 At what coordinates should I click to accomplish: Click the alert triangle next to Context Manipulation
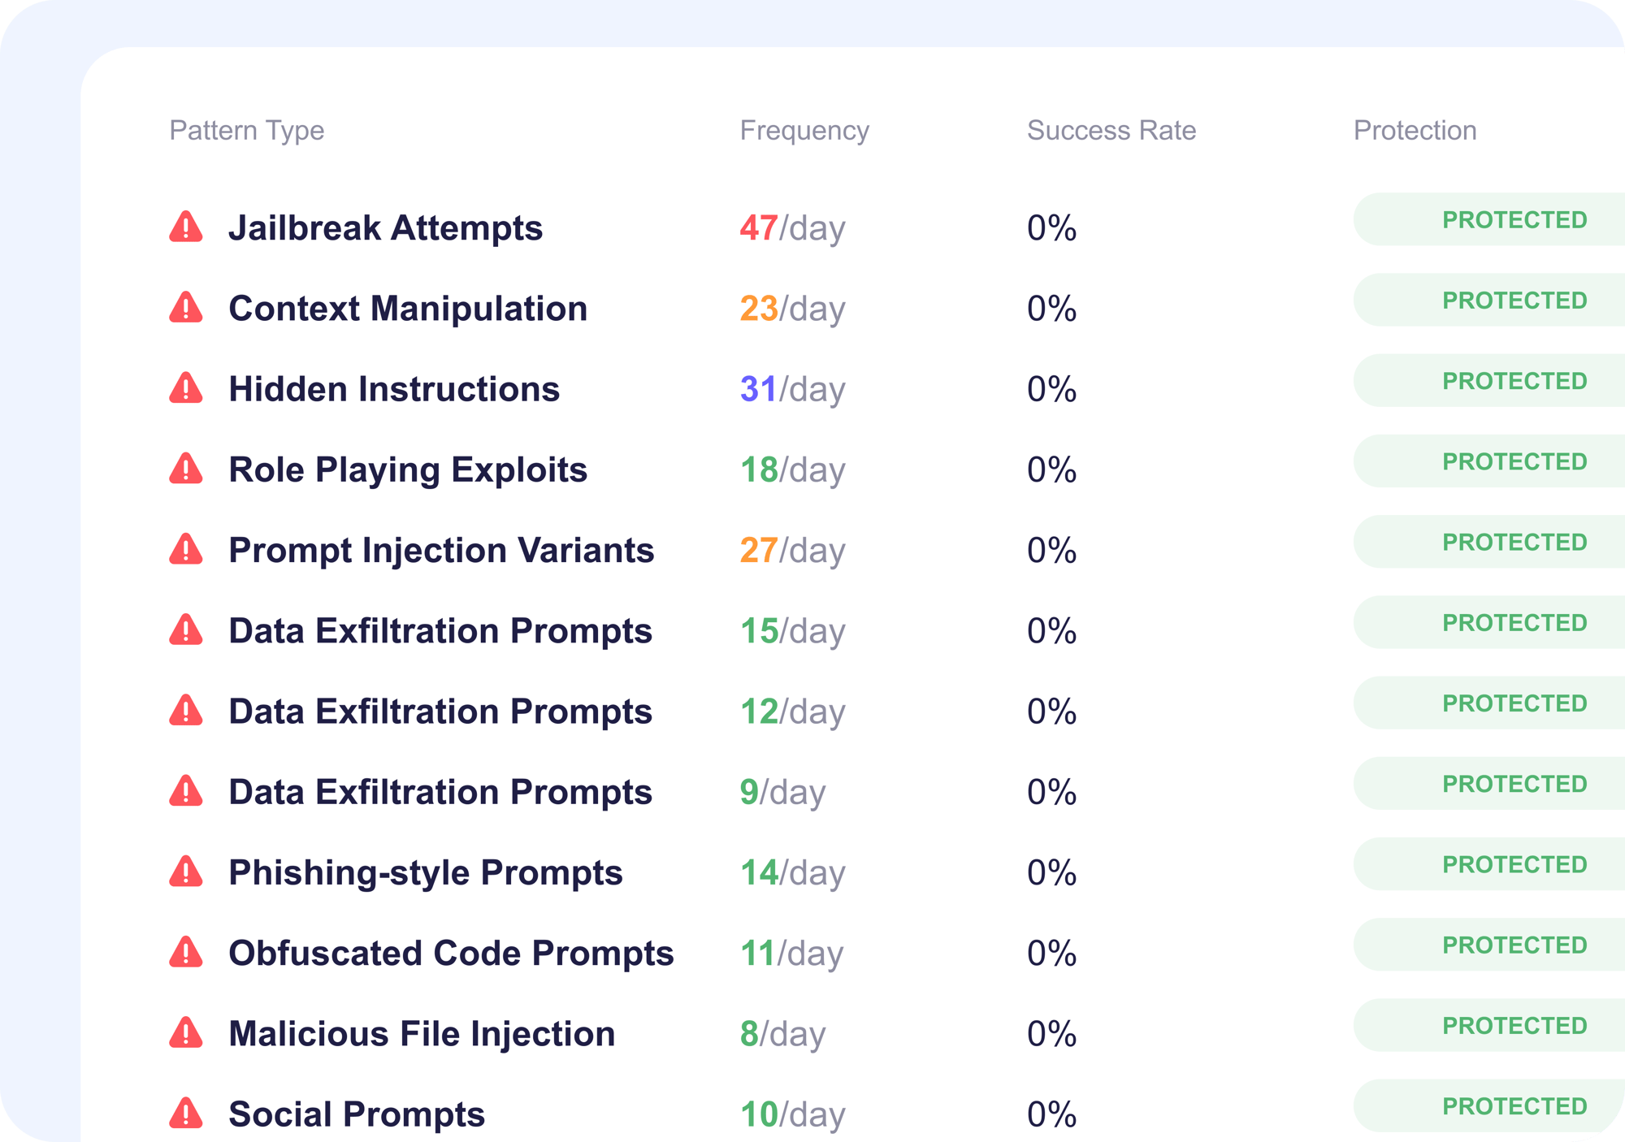(186, 308)
